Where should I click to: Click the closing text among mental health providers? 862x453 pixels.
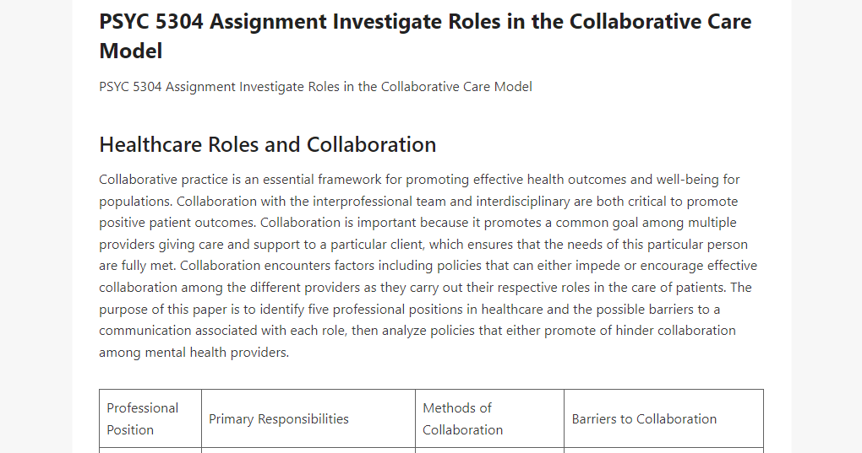click(194, 352)
